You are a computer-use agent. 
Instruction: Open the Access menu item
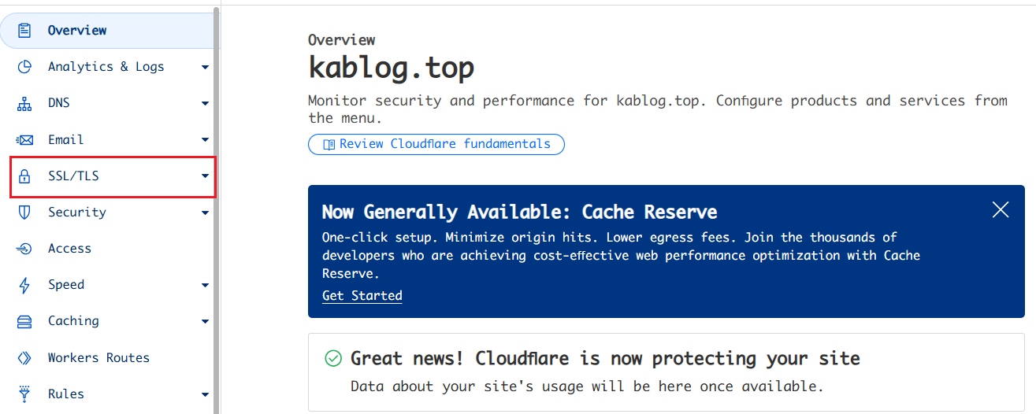click(69, 249)
